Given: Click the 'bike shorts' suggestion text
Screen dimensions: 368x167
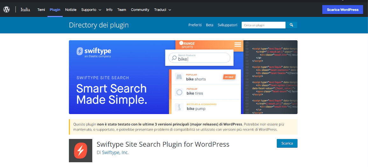Looking at the screenshot, I should coord(196,79).
